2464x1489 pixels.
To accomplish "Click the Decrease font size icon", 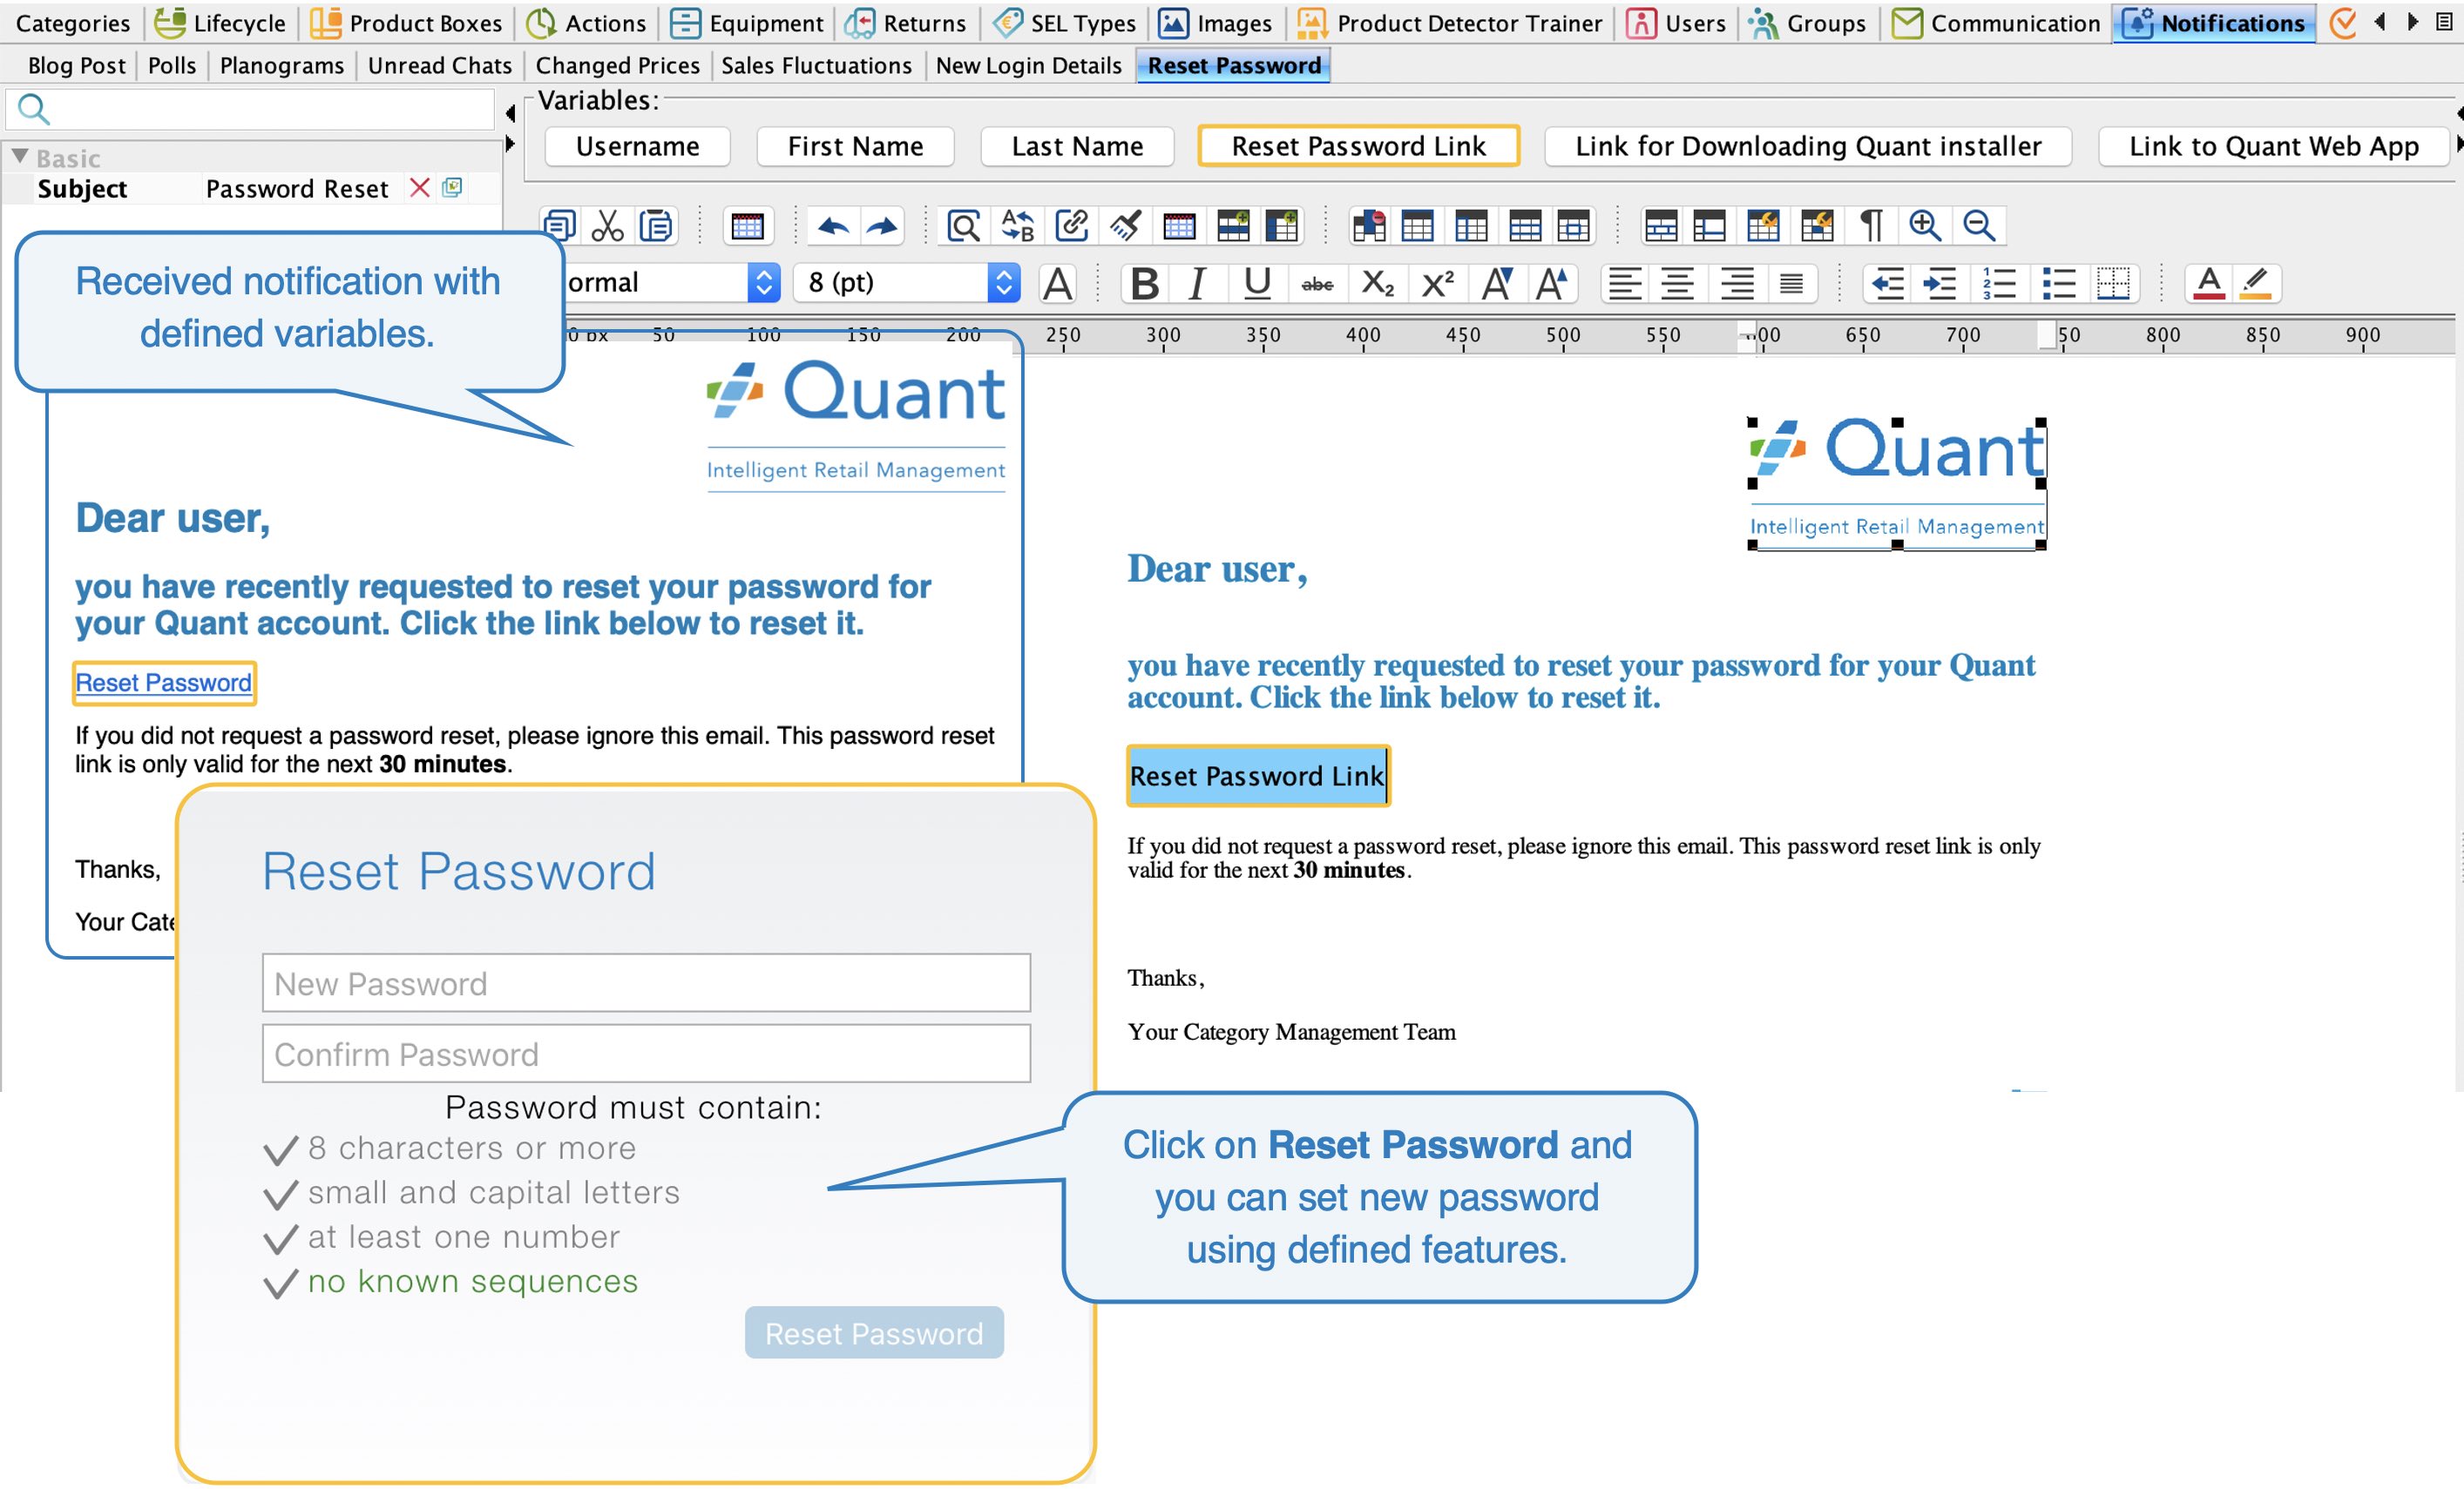I will (x=1497, y=284).
